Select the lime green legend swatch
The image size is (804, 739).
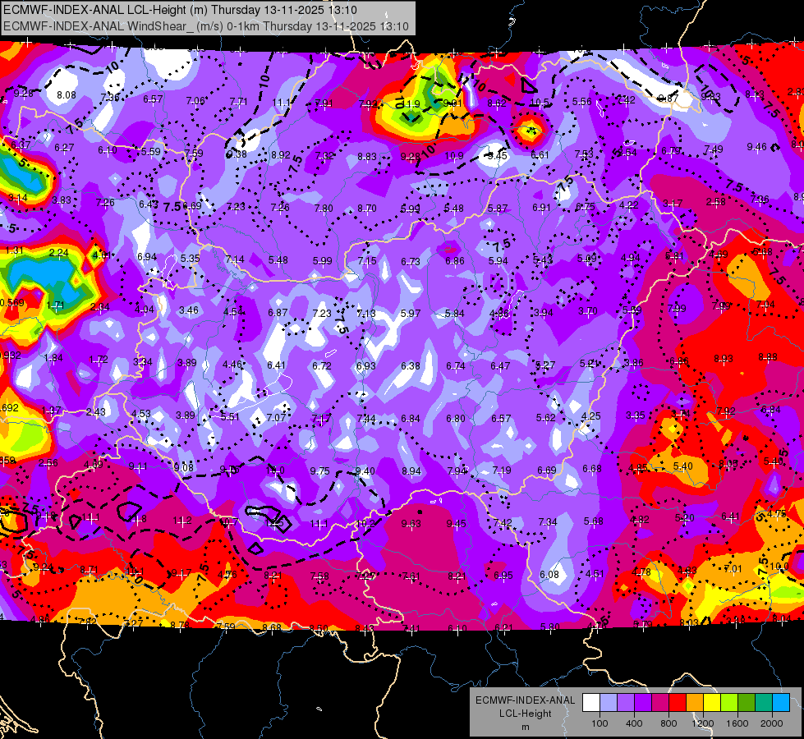729,703
